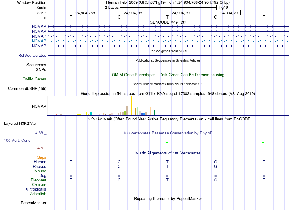Click the orange Gaps label
The width and height of the screenshot is (289, 210).
[x=41, y=157]
